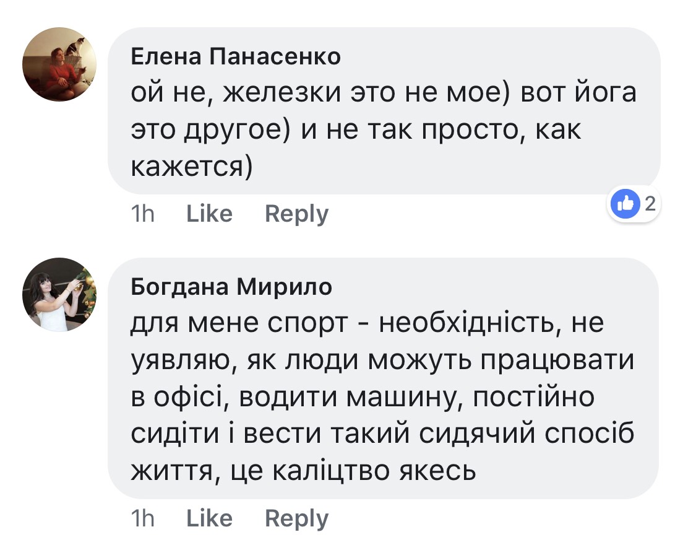Screen dimensions: 696x545
Task: Open Елена Панасенко's profile picture
Action: pyautogui.click(x=59, y=64)
